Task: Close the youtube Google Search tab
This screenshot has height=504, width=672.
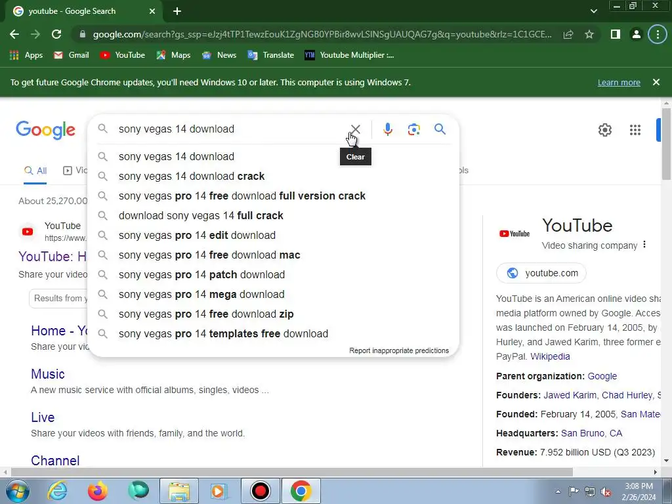Action: [152, 12]
